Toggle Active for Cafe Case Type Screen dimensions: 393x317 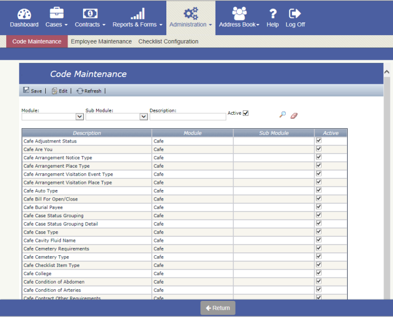(x=319, y=231)
